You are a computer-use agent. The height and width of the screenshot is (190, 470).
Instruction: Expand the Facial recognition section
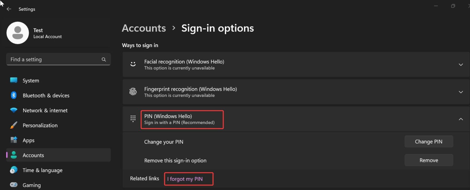coord(461,65)
